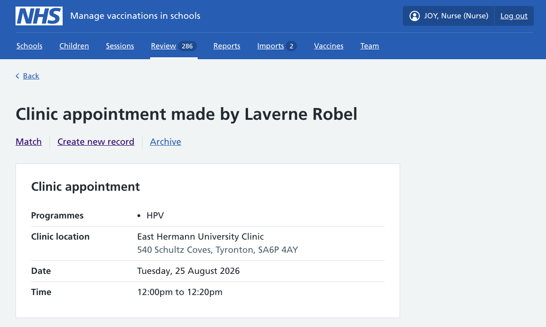Open the Imports section
Screen dimensions: 546x327
coord(271,46)
